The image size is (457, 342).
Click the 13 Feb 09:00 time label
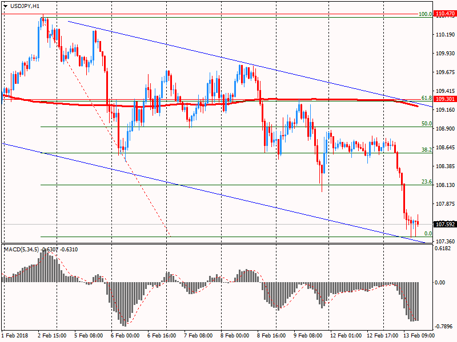[x=419, y=335]
